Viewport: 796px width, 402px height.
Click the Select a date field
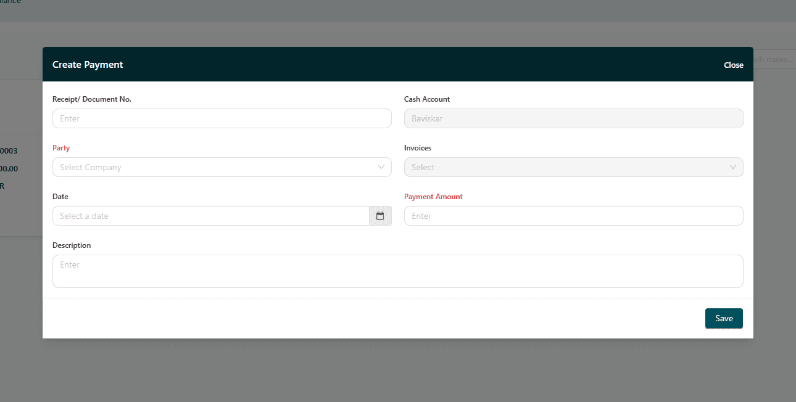click(211, 216)
